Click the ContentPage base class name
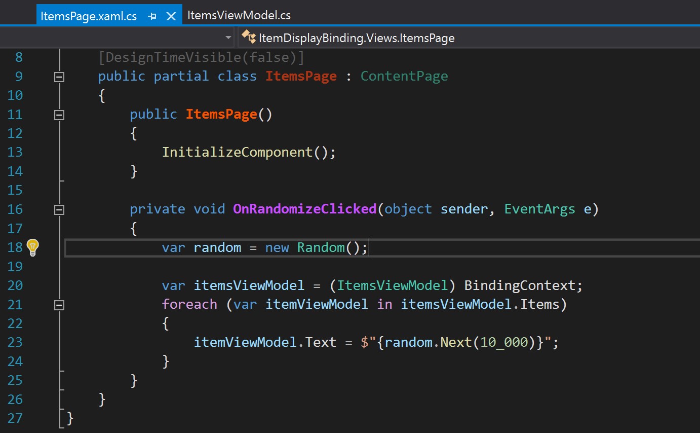The width and height of the screenshot is (700, 433). [404, 76]
